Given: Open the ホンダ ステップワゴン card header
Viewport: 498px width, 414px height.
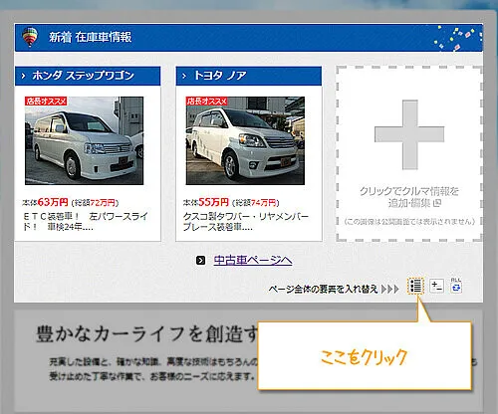Looking at the screenshot, I should pos(88,76).
